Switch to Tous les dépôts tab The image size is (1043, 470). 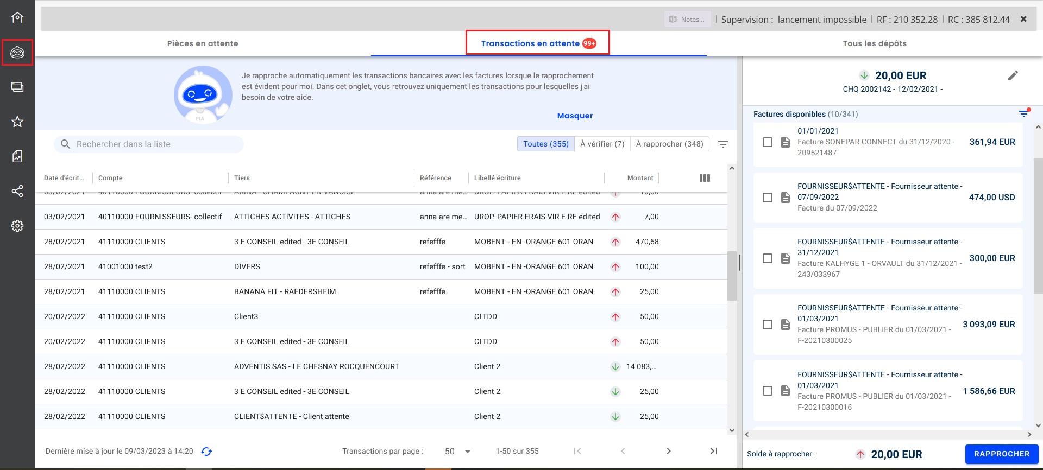(875, 43)
